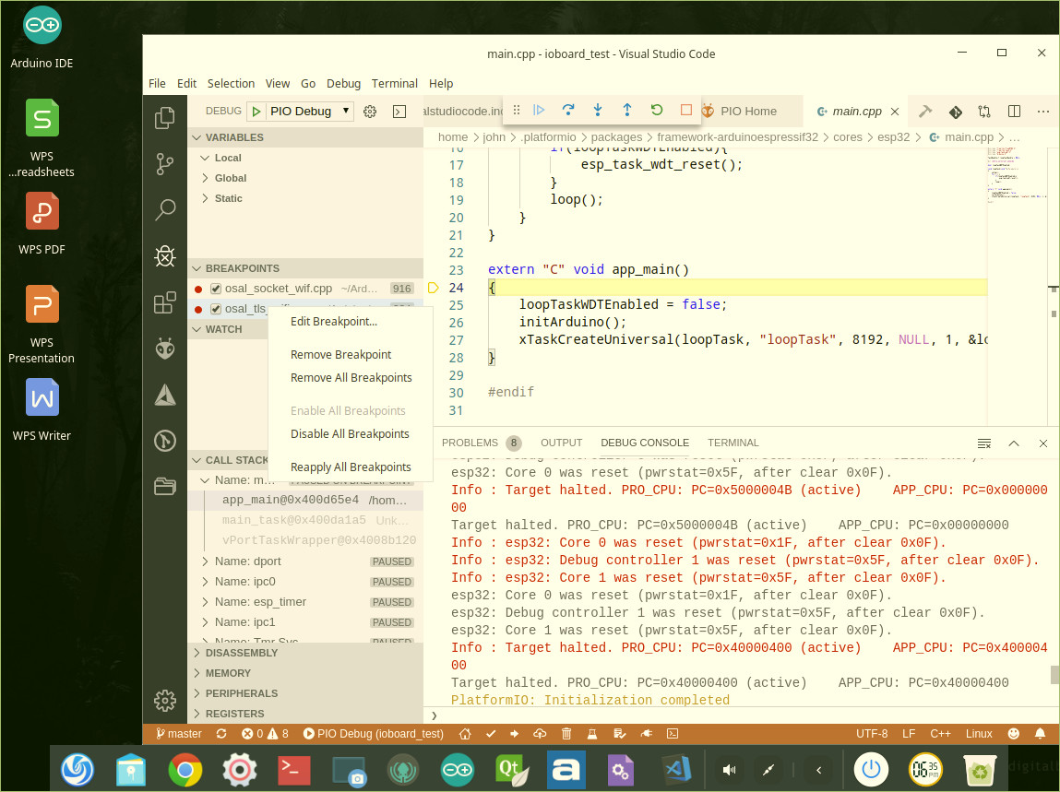Click PlatformIO Home icon in status bar
This screenshot has width=1060, height=792.
coord(465,734)
